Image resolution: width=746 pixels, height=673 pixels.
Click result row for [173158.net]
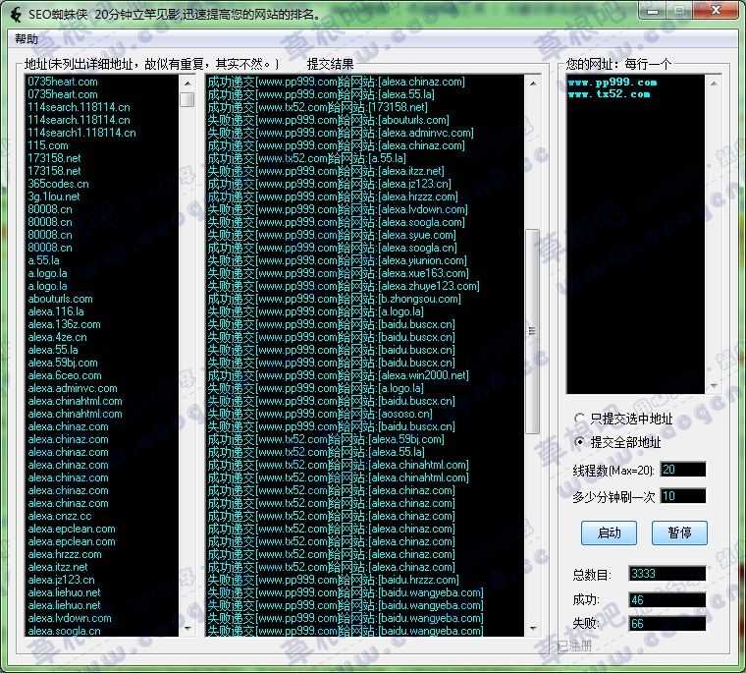coord(318,107)
